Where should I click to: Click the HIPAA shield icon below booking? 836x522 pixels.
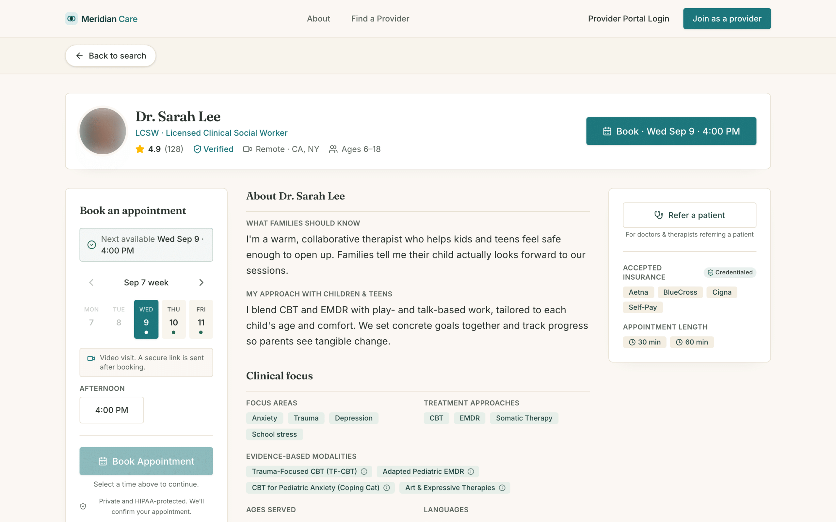(83, 506)
